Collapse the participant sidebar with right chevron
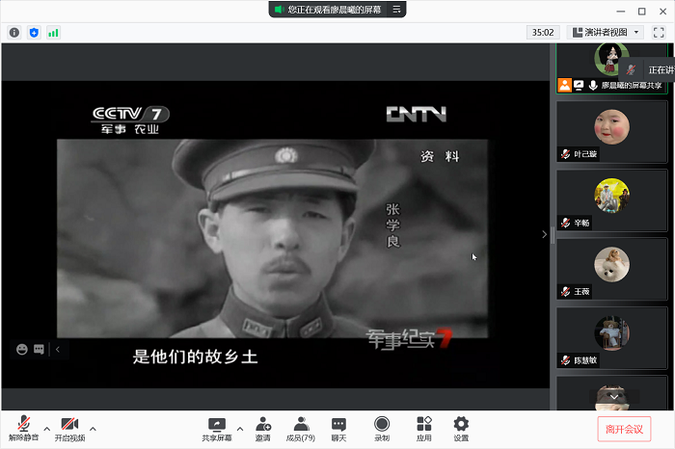The height and width of the screenshot is (449, 675). click(544, 234)
